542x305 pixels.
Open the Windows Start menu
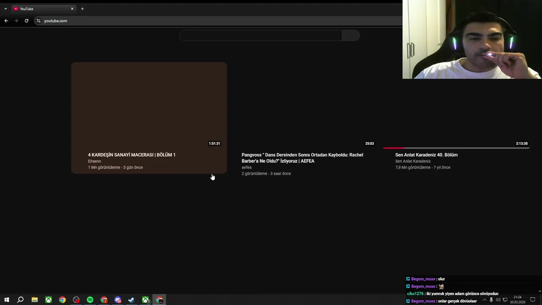click(7, 300)
